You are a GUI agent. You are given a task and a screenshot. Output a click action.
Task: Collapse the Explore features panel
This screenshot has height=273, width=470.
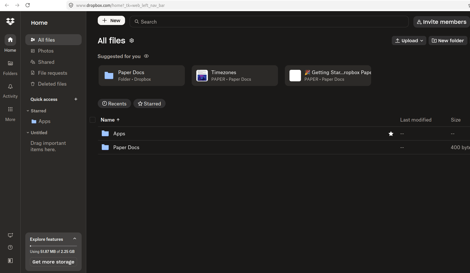click(75, 239)
